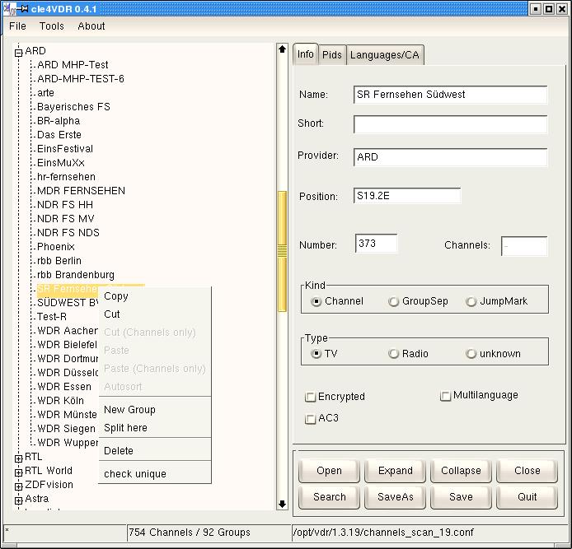The image size is (572, 549).
Task: Collapse the ARD group in the tree
Action: click(x=18, y=51)
